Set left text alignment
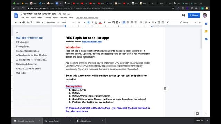221x124 pixels. coord(124,22)
